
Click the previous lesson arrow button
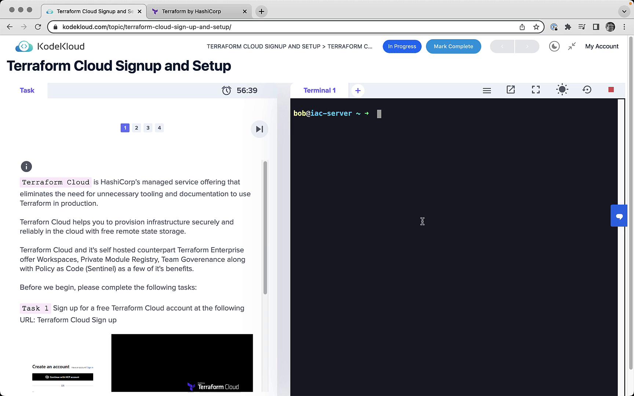502,47
